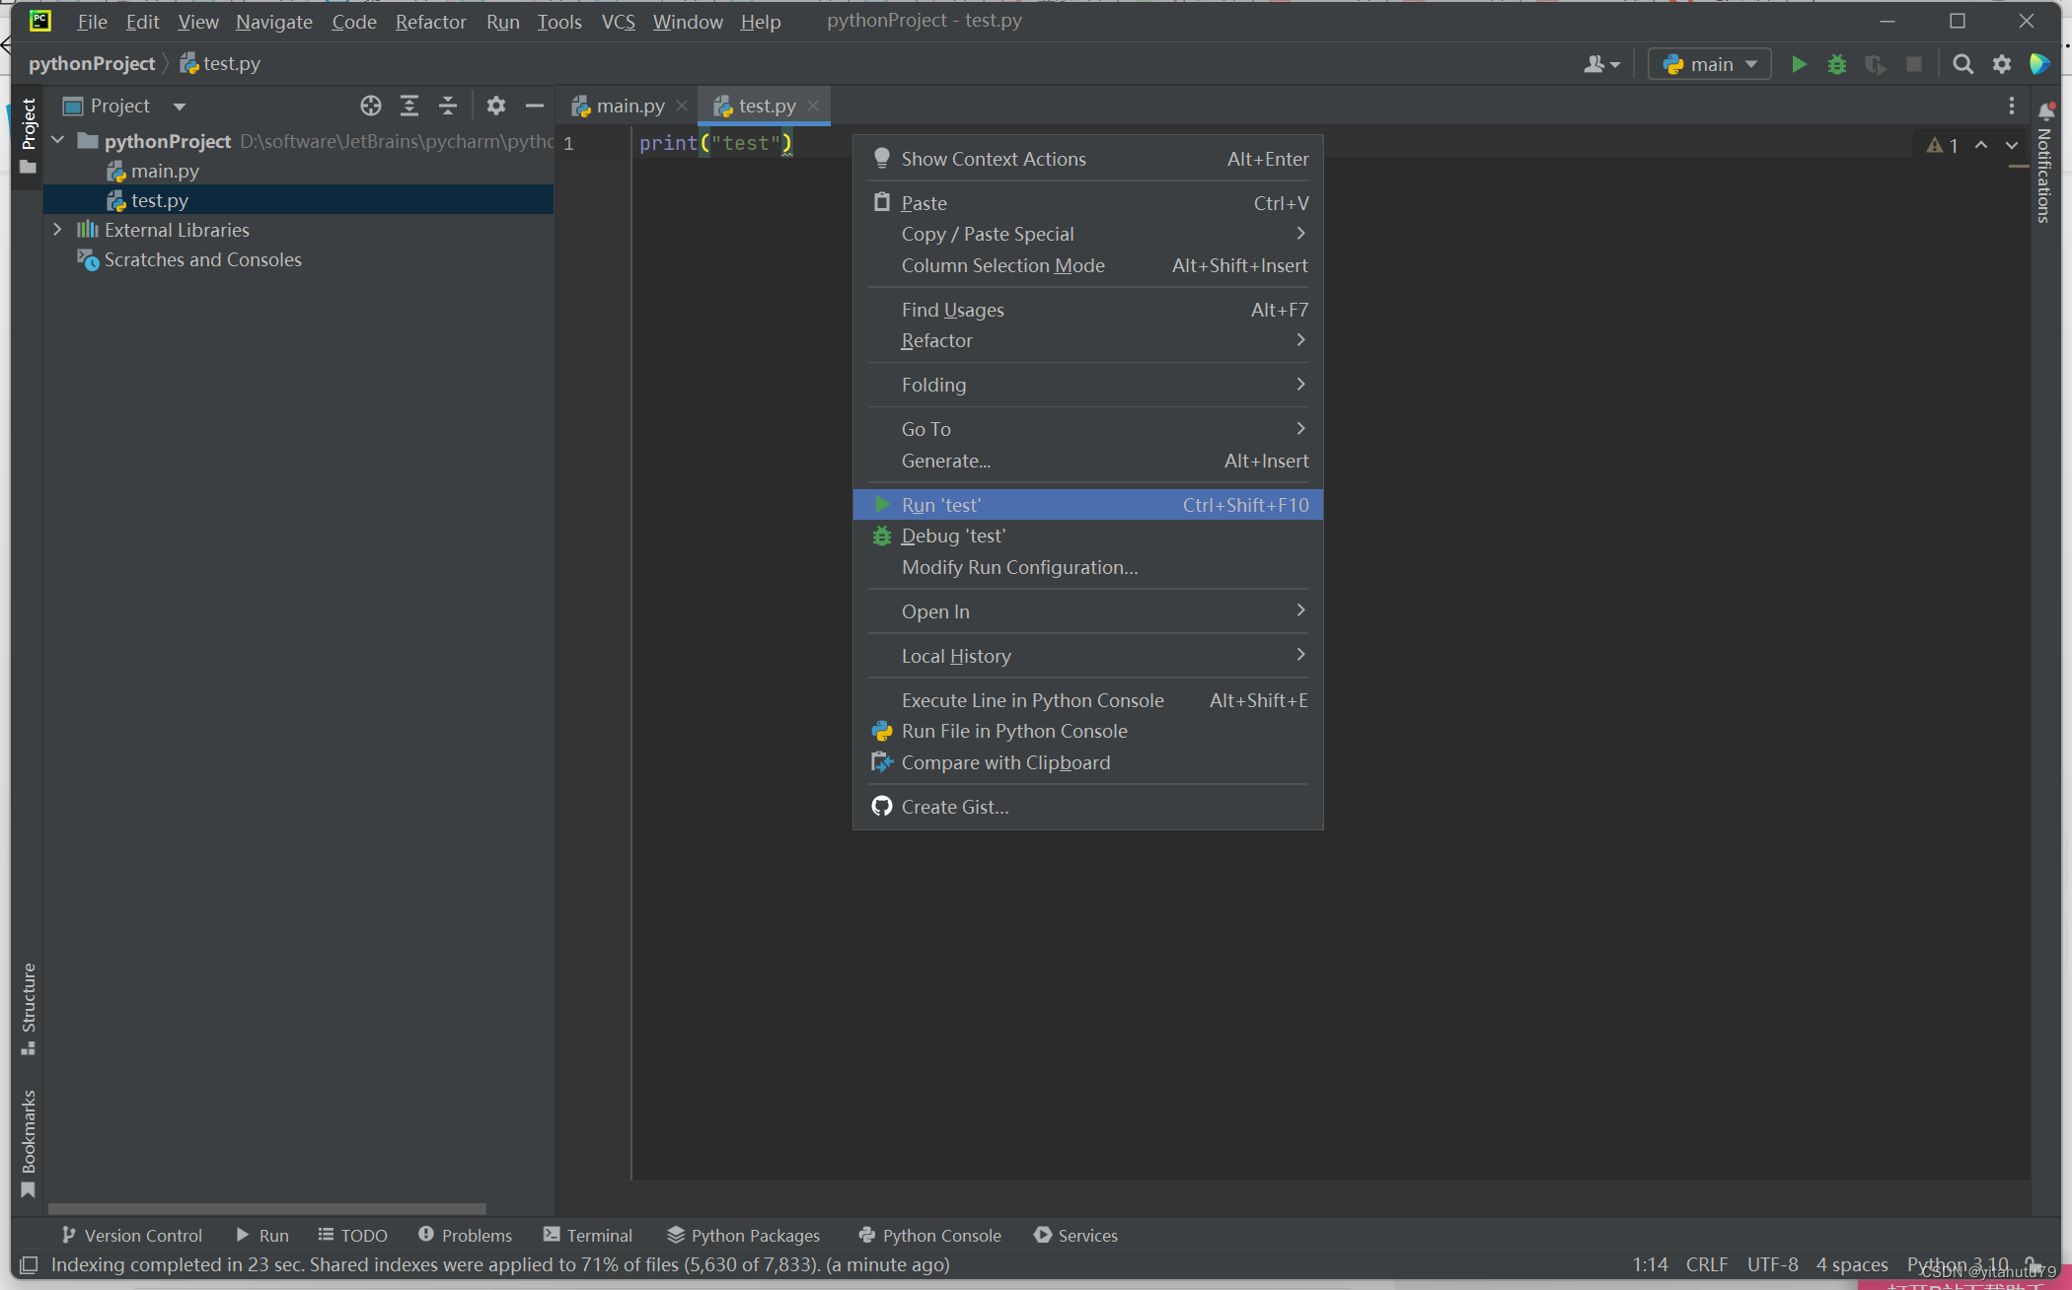The image size is (2072, 1290).
Task: Open Notifications bell on right sidebar
Action: (x=2046, y=110)
